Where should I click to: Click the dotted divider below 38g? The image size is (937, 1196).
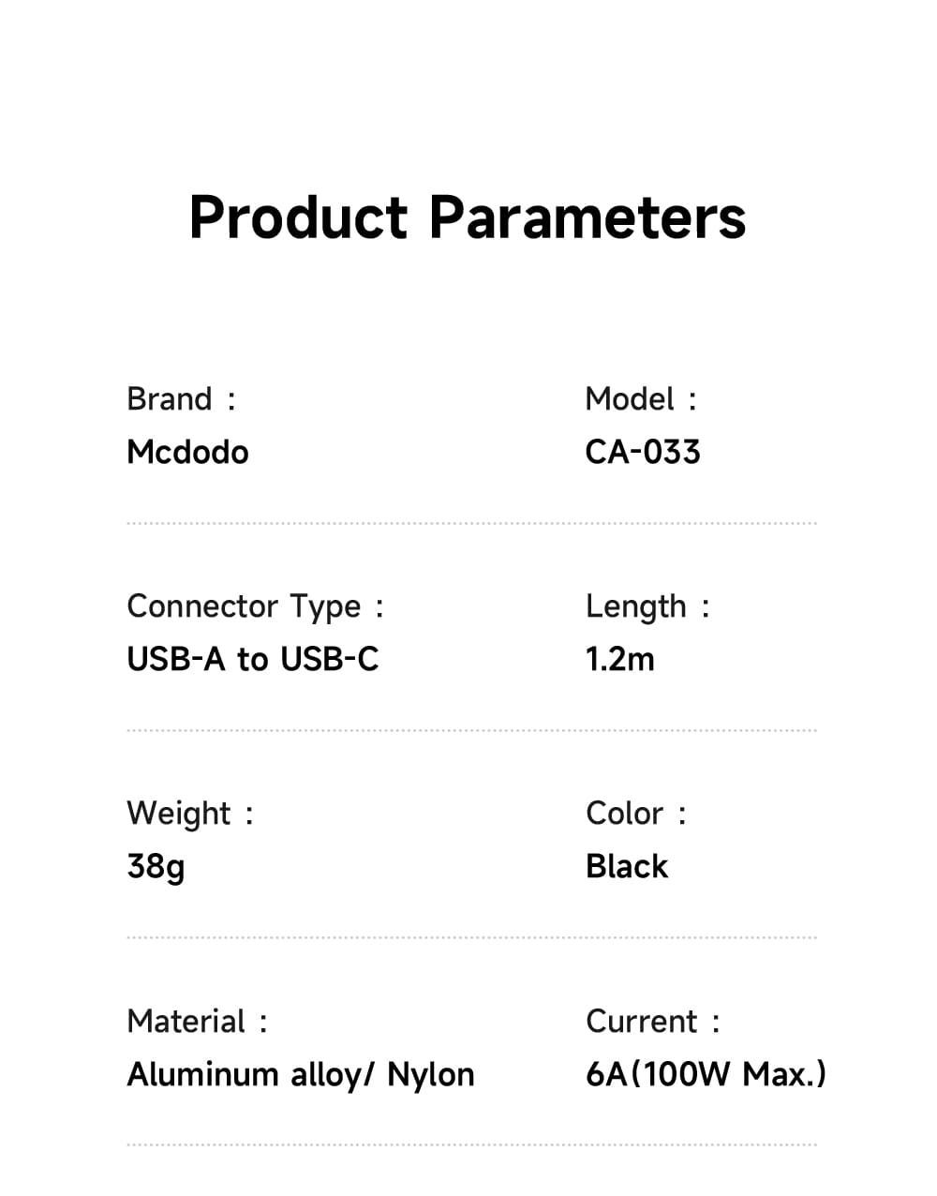pyautogui.click(x=471, y=937)
